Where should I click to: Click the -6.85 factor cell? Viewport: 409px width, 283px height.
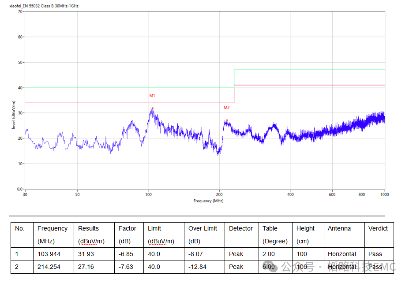tap(126, 254)
